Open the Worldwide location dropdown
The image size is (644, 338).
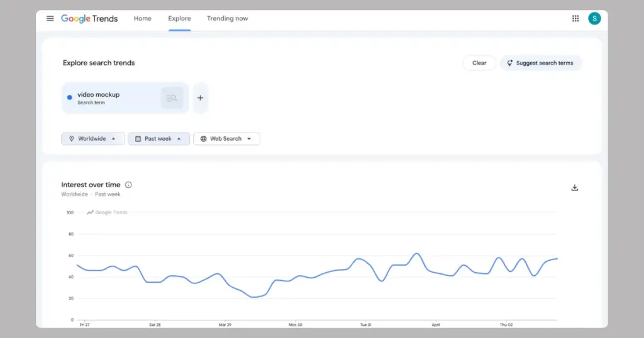tap(93, 139)
